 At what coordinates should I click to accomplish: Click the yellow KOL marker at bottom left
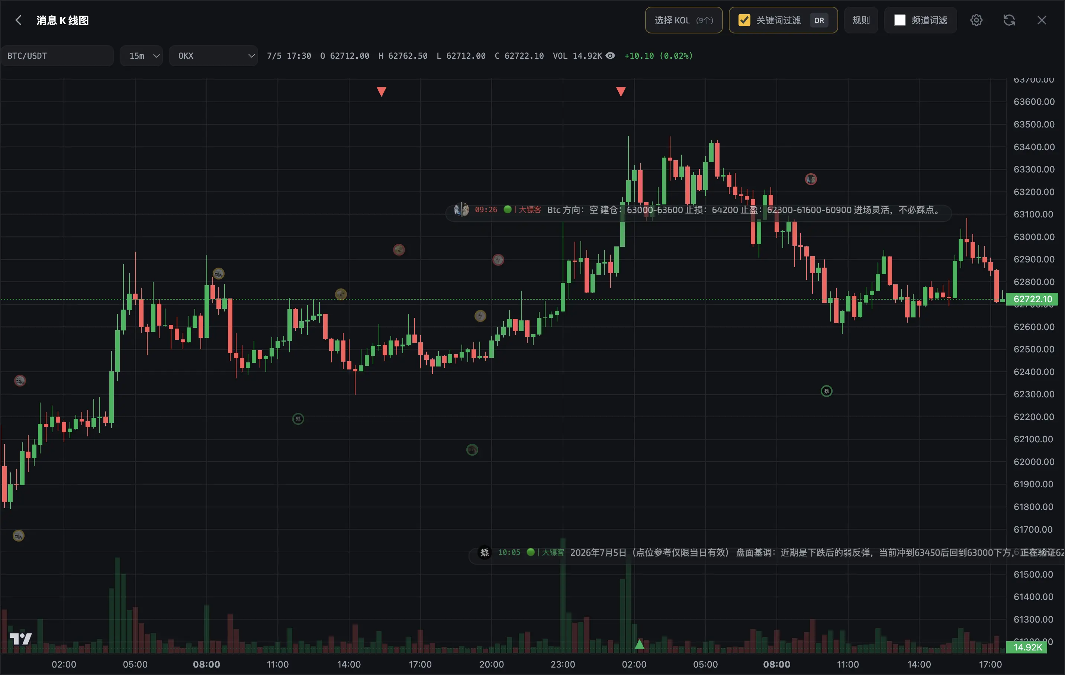tap(19, 536)
